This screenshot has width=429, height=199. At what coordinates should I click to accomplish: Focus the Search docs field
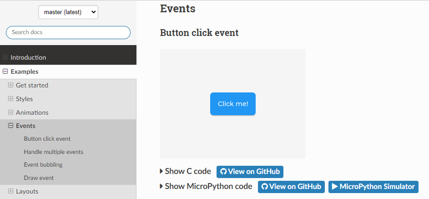click(68, 32)
